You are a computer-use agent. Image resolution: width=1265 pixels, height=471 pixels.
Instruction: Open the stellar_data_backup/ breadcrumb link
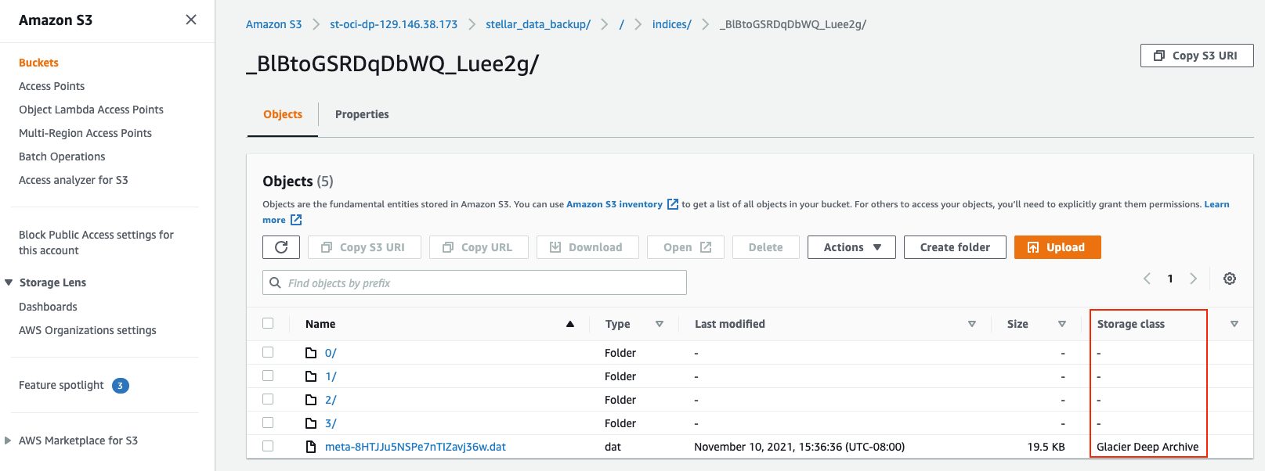[537, 24]
